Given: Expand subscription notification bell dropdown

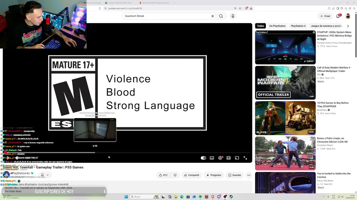Looking at the screenshot, I should click(x=45, y=175).
